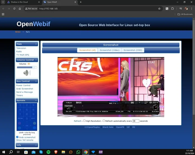The image size is (195, 155).
Task: Collapse the Main panel section
Action: click(x=36, y=44)
